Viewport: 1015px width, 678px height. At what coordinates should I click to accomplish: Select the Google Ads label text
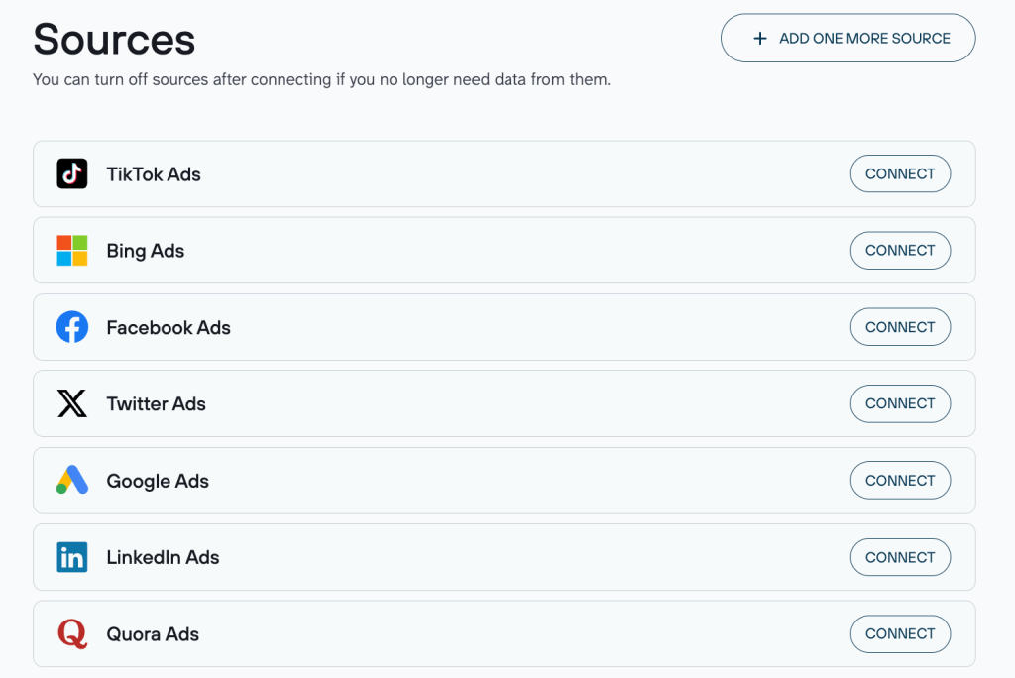pyautogui.click(x=158, y=481)
